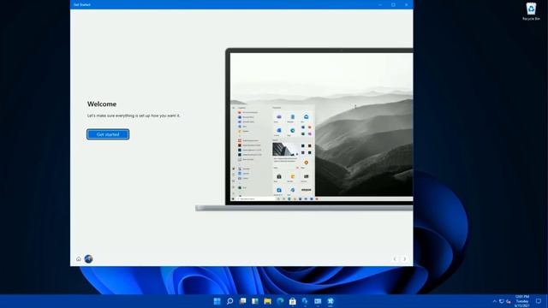Image resolution: width=548 pixels, height=308 pixels.
Task: Close the Get Started window
Action: (x=406, y=4)
